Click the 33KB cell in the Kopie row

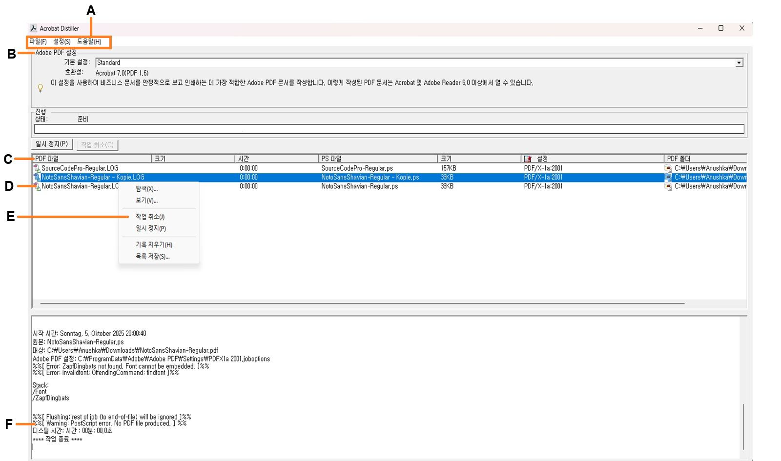pyautogui.click(x=447, y=178)
